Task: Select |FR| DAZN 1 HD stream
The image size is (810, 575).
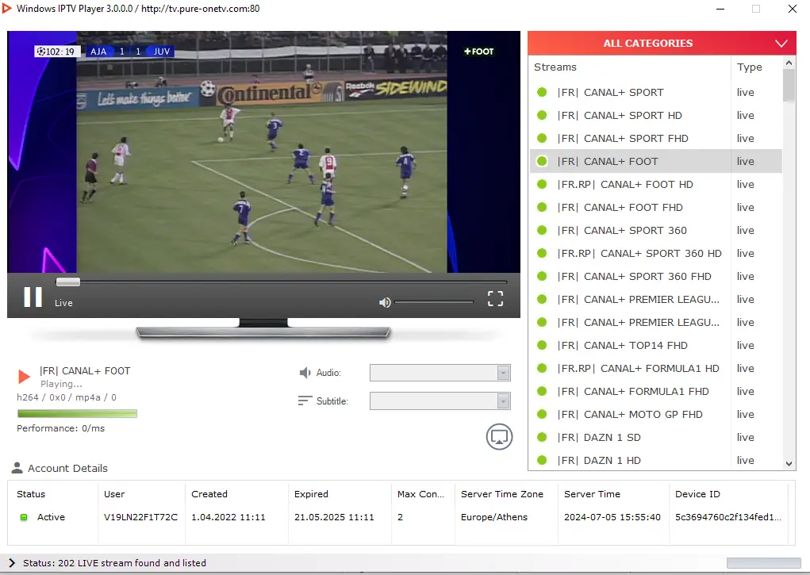Action: pos(656,460)
